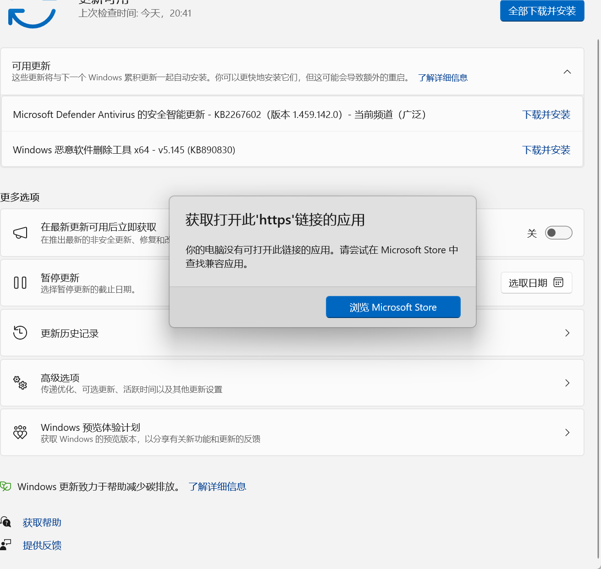Click the 上次检查时间 last checked text

tap(135, 13)
